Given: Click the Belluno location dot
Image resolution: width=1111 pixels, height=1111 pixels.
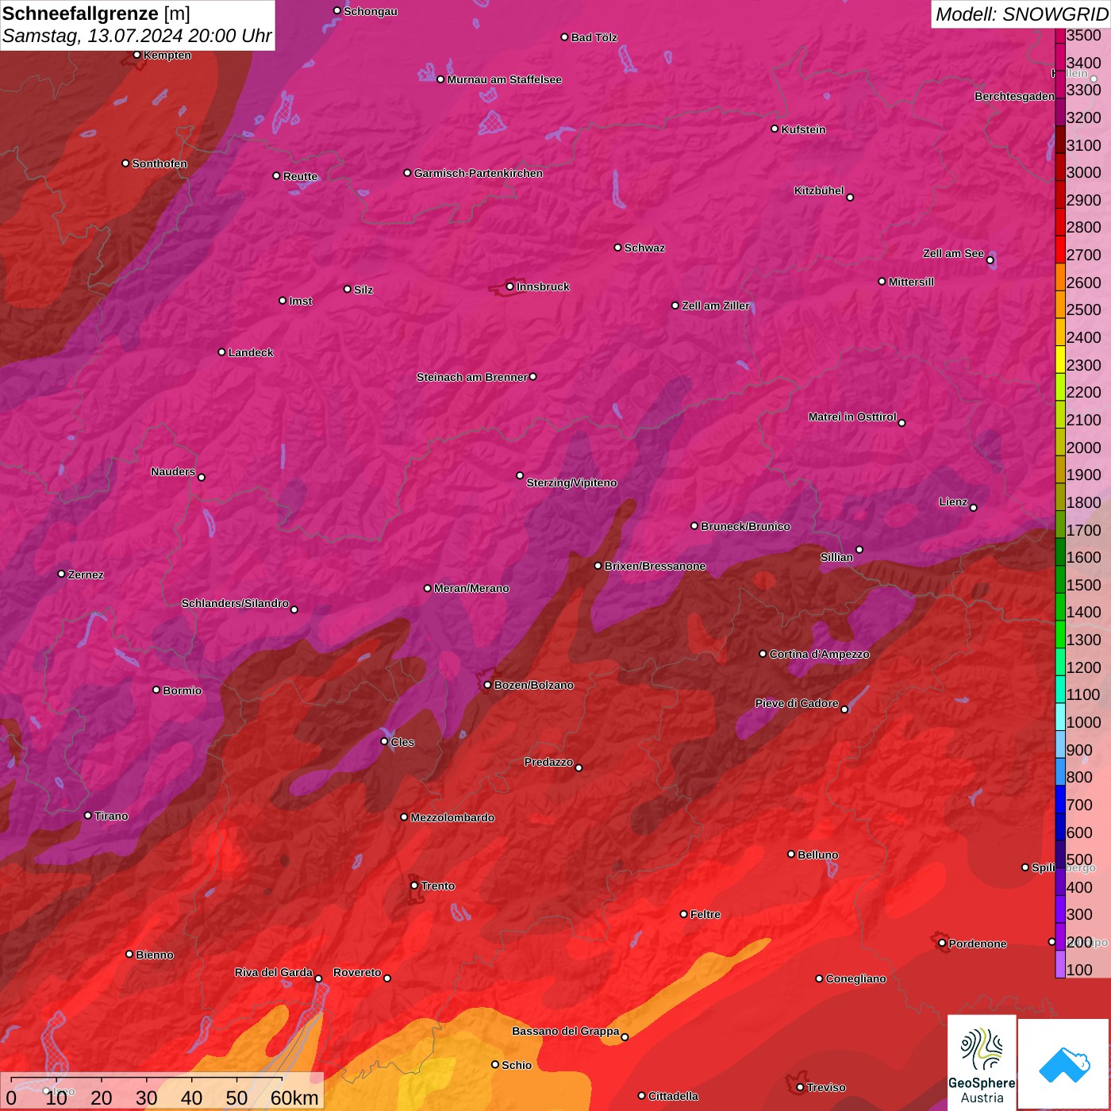Looking at the screenshot, I should coord(790,854).
